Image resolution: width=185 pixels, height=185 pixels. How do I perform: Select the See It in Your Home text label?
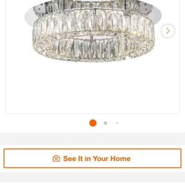tap(97, 159)
